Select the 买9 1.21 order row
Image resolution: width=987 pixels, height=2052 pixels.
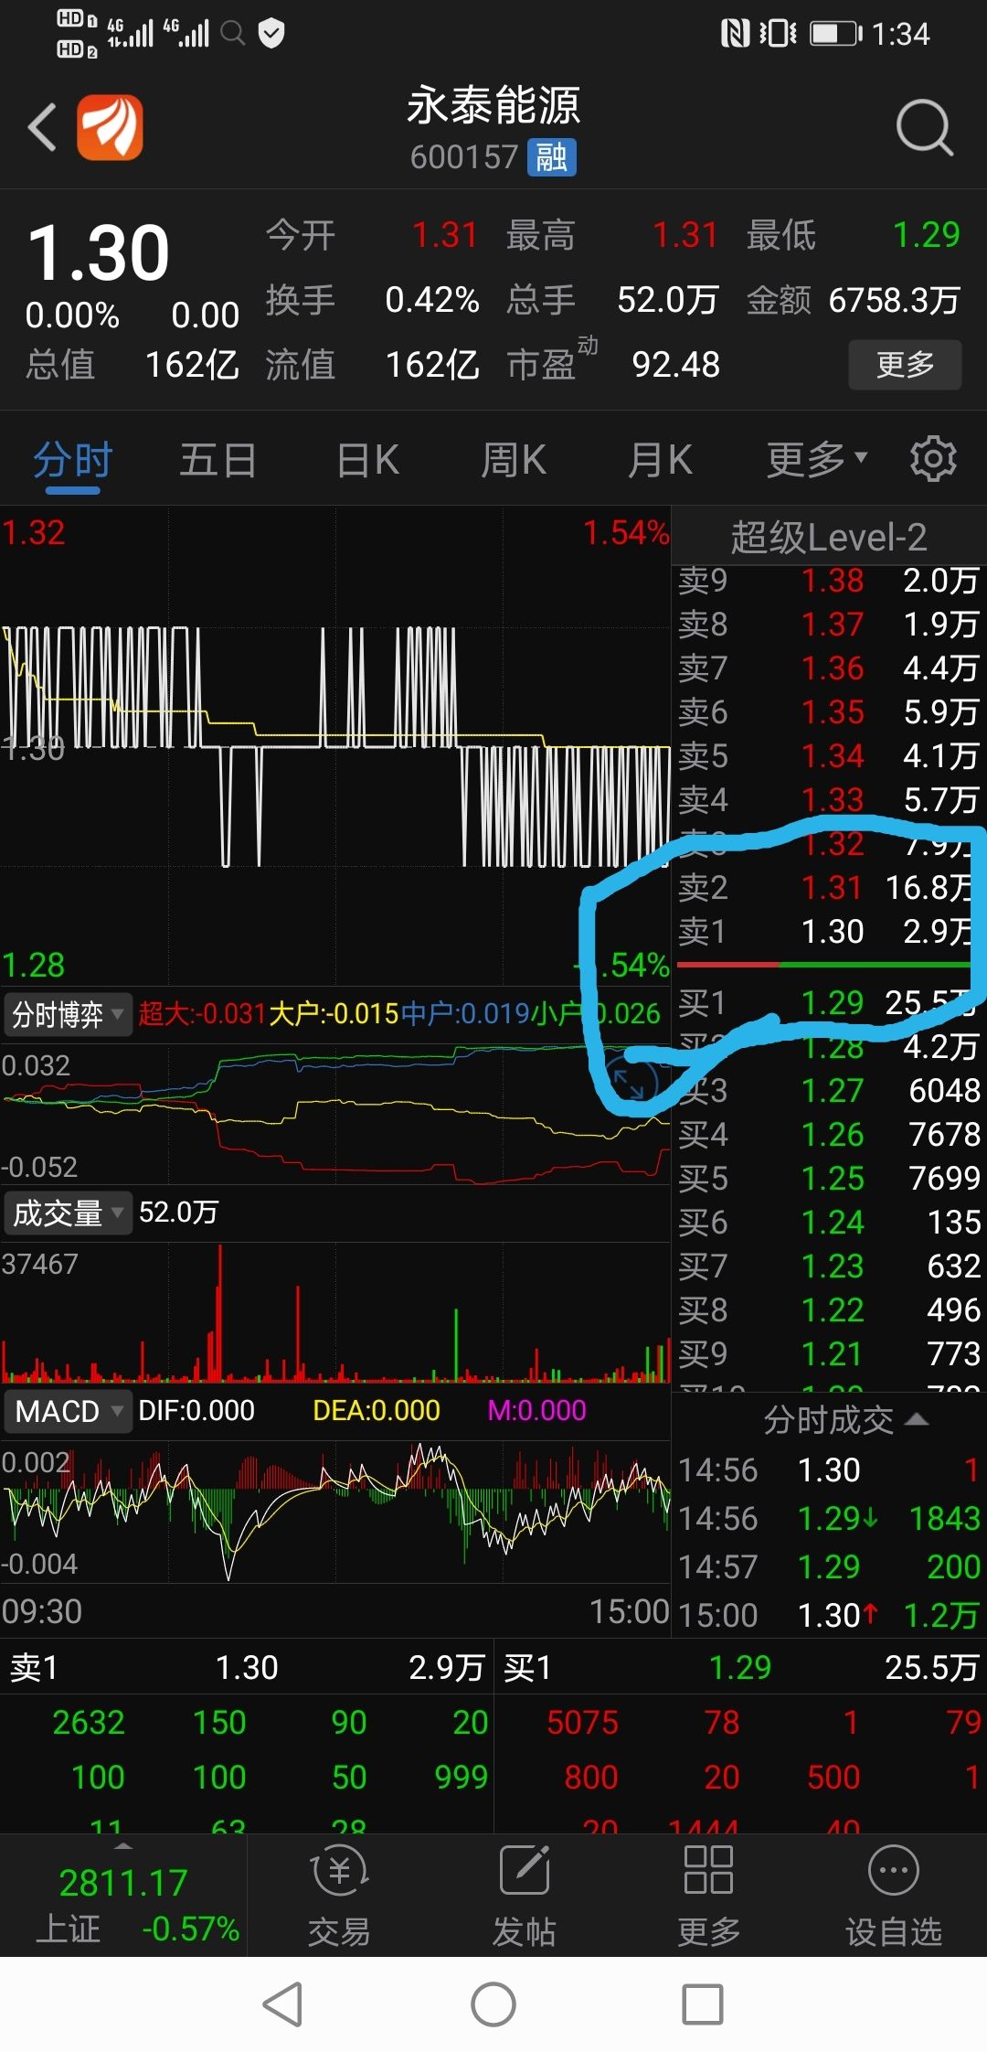click(x=829, y=1354)
